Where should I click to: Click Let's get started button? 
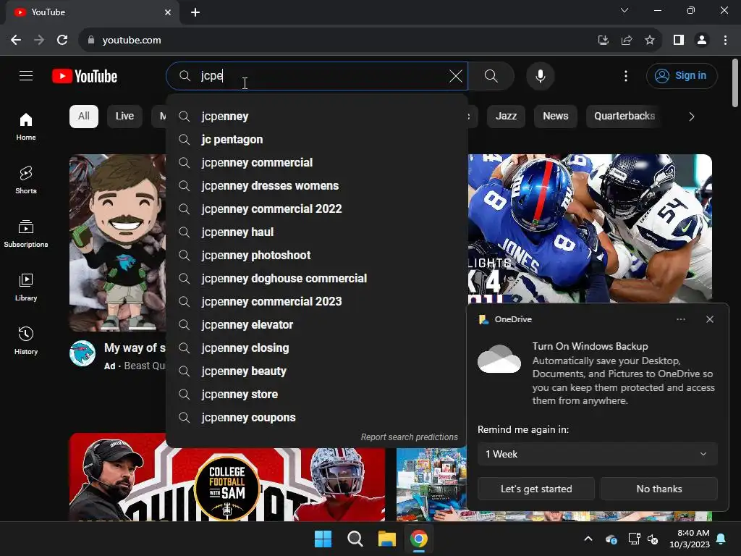point(536,489)
